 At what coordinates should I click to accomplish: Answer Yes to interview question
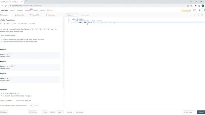(x=31, y=105)
